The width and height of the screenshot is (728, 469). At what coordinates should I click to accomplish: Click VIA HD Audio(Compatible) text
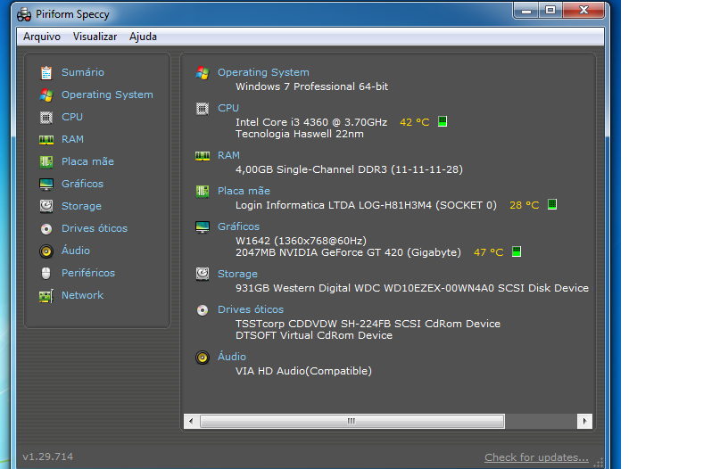click(x=303, y=371)
